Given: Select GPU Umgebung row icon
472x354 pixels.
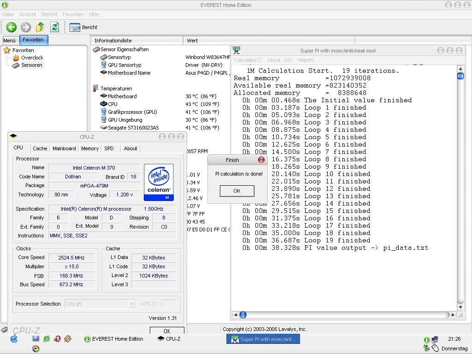Looking at the screenshot, I should coord(104,119).
